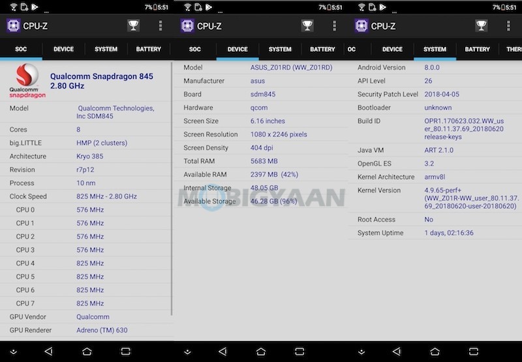Tap the '10 nm' process value

click(86, 183)
